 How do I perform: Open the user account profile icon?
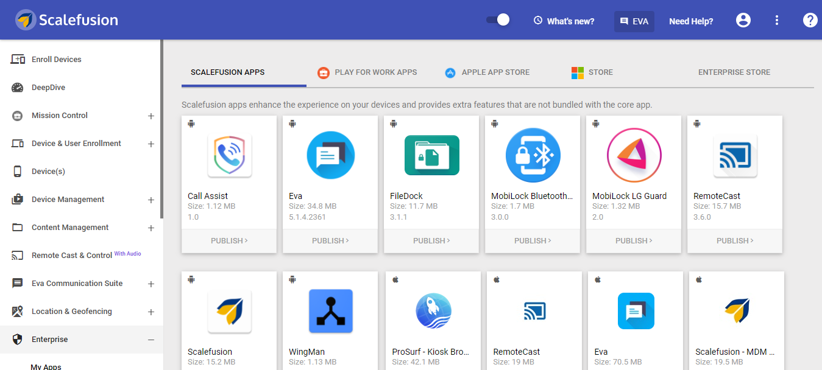click(x=743, y=20)
